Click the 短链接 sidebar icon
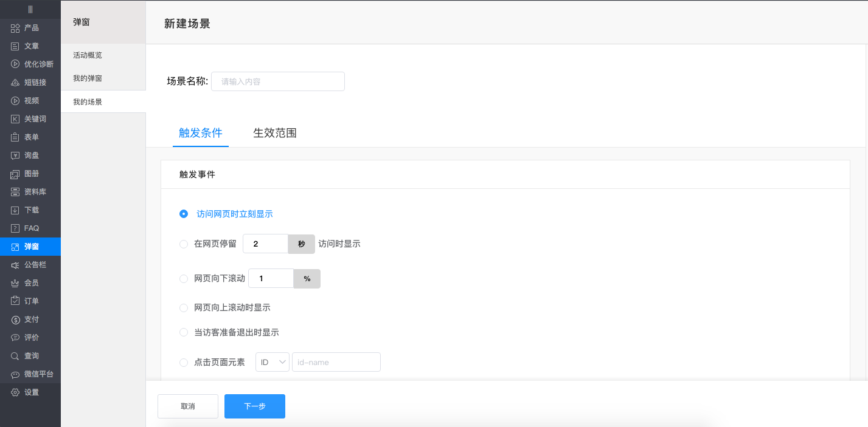The width and height of the screenshot is (868, 427). [15, 83]
